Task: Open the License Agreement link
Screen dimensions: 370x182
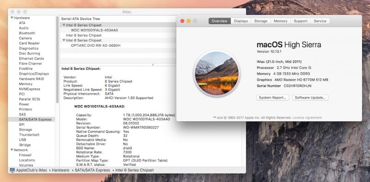Action: pyautogui.click(x=307, y=118)
